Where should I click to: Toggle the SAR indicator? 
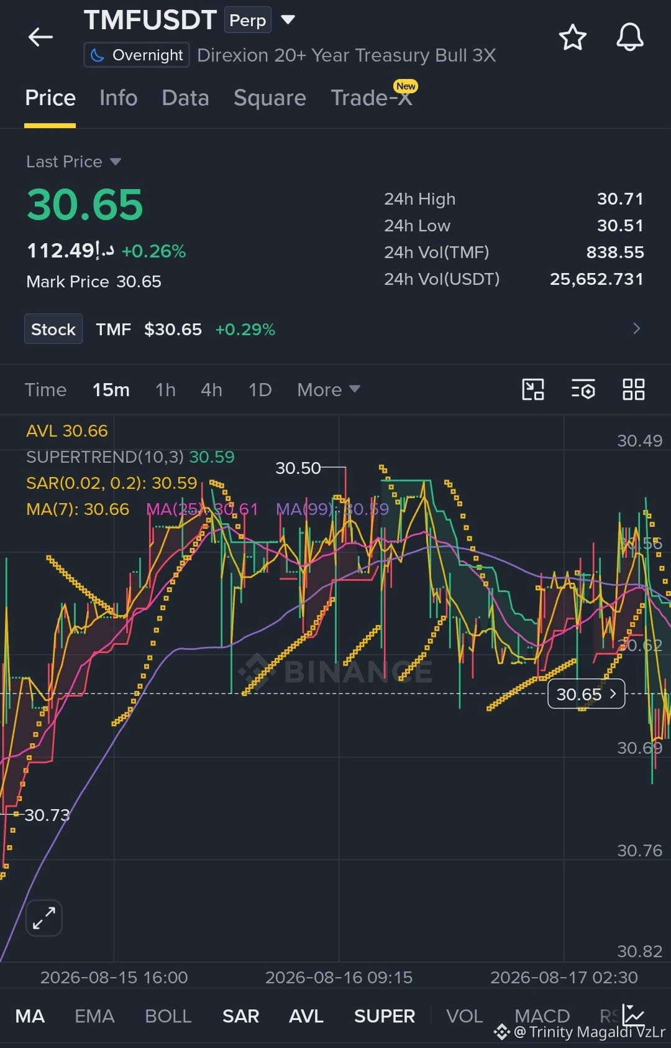point(240,1016)
